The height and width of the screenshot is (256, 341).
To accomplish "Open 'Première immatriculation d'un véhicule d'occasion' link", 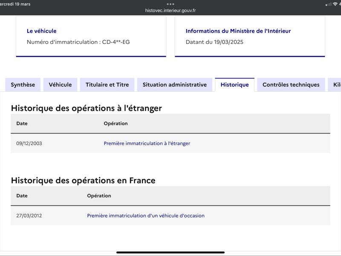I will pyautogui.click(x=146, y=216).
